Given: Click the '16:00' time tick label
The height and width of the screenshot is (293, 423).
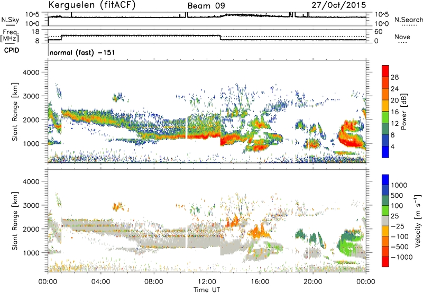Looking at the screenshot, I should pyautogui.click(x=260, y=282).
